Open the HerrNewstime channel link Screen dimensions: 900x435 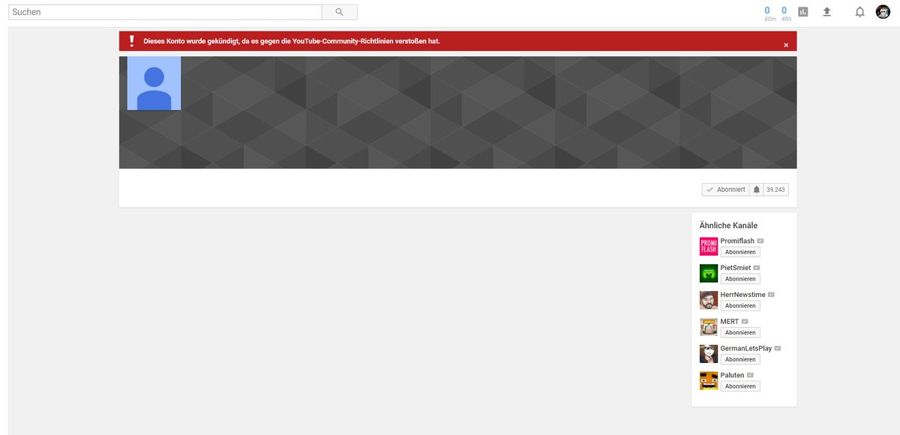pyautogui.click(x=743, y=295)
